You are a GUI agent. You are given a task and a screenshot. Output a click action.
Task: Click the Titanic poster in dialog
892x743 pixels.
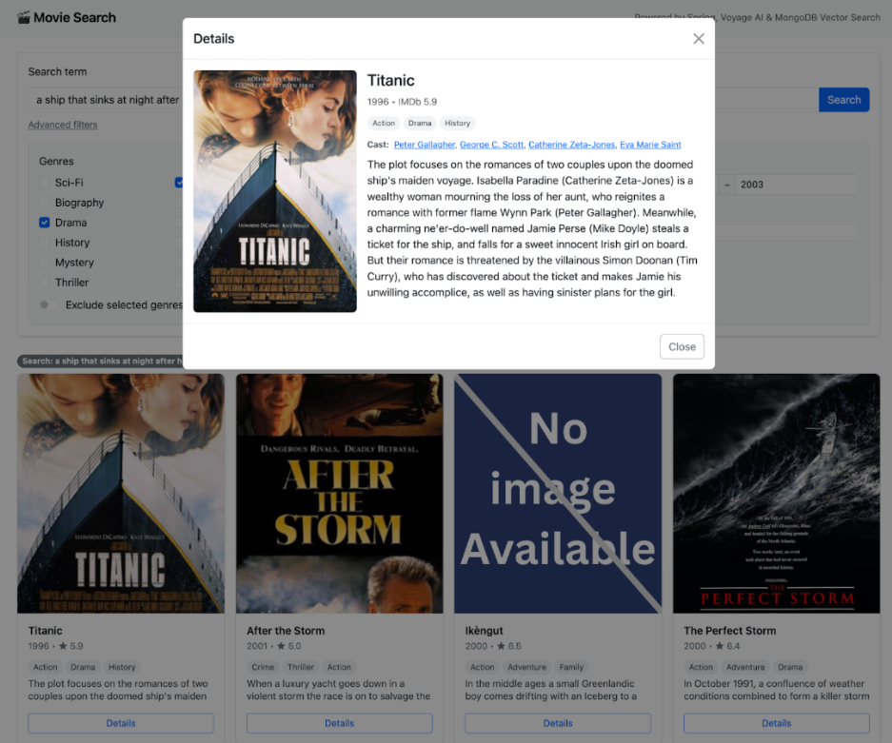[275, 191]
